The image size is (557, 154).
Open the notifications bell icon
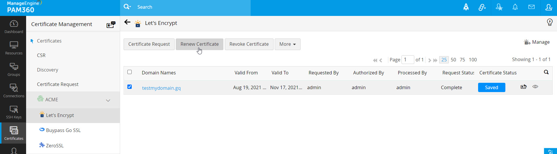pos(515,7)
